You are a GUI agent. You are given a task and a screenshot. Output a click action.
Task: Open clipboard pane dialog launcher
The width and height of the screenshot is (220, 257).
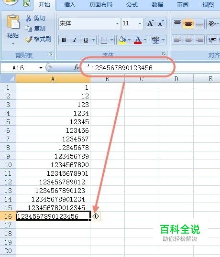[51, 54]
